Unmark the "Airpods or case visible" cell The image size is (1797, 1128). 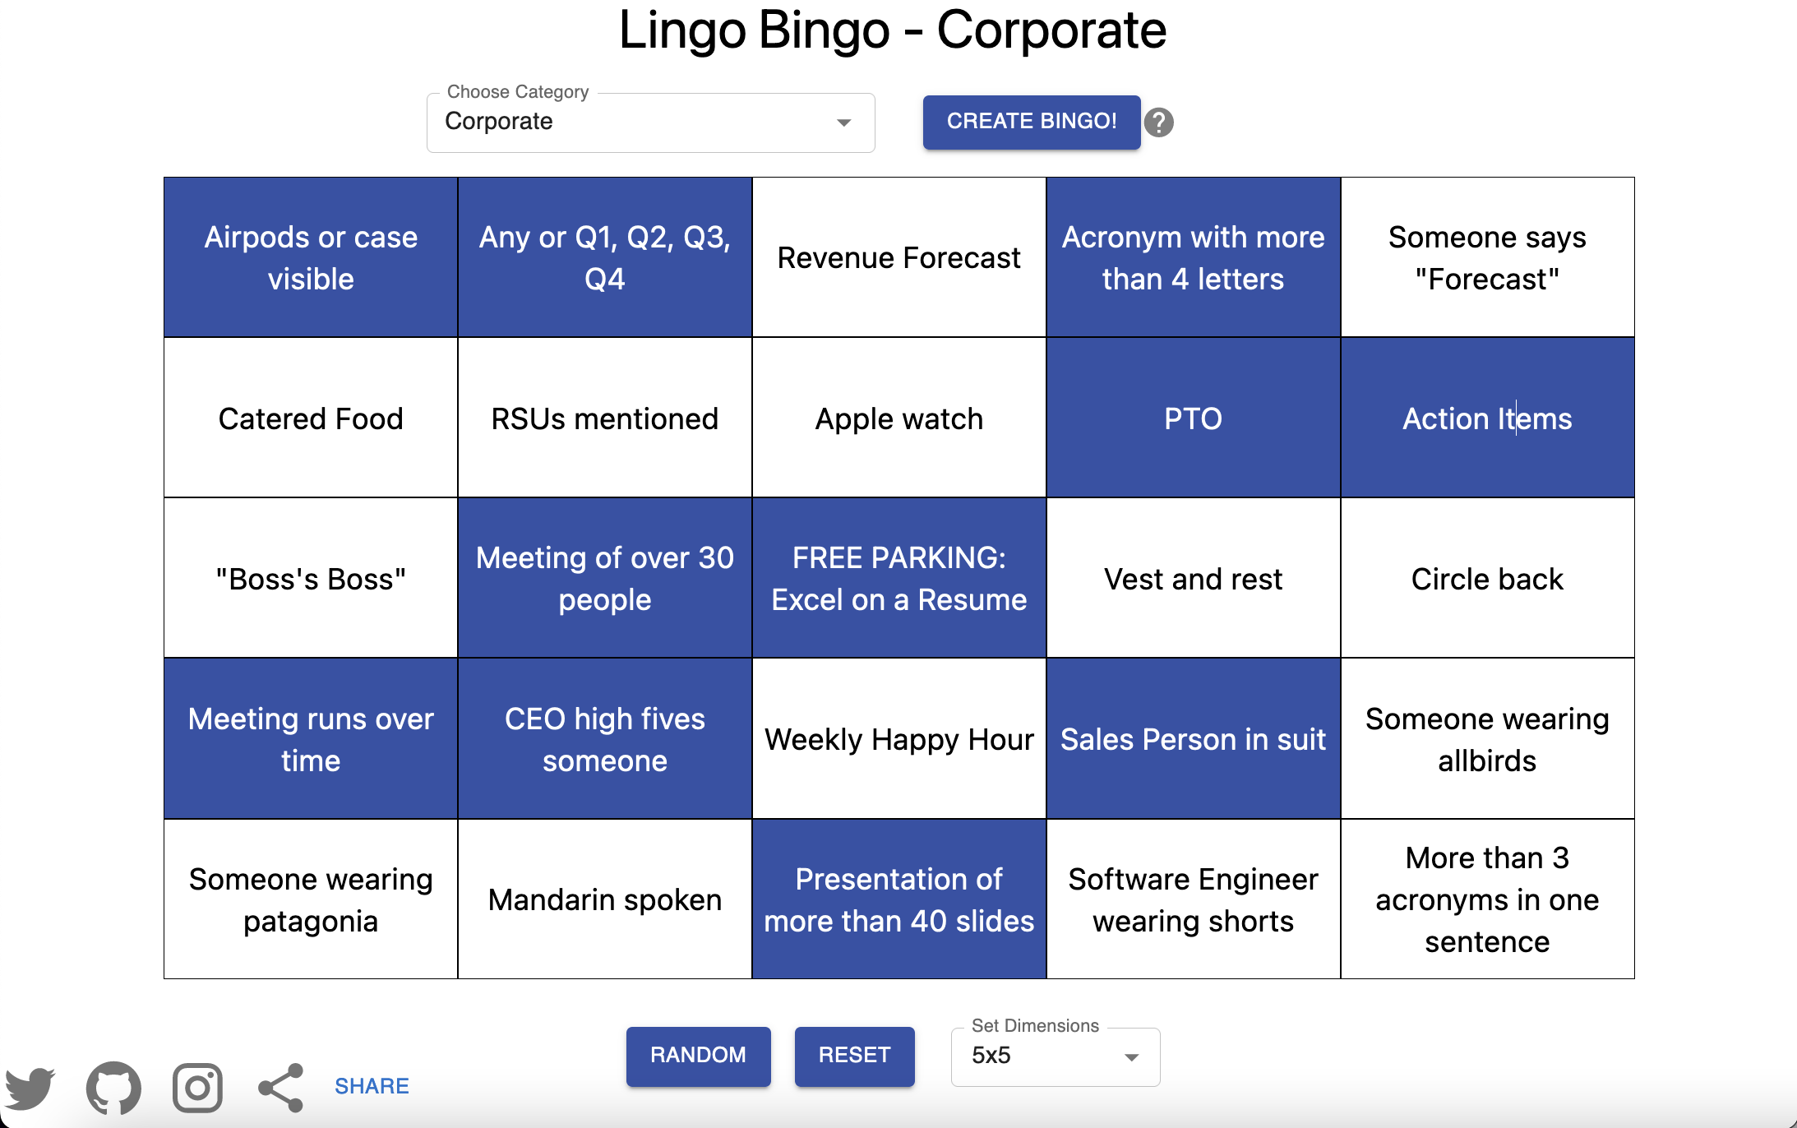311,257
